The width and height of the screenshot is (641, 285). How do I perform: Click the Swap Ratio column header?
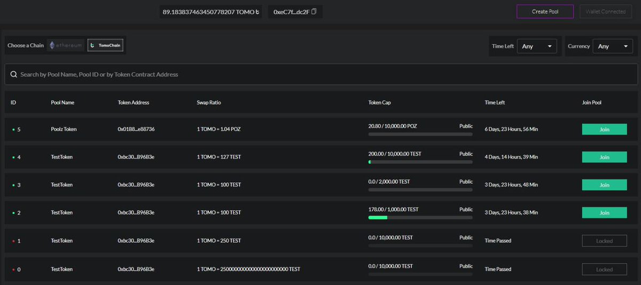(x=209, y=102)
